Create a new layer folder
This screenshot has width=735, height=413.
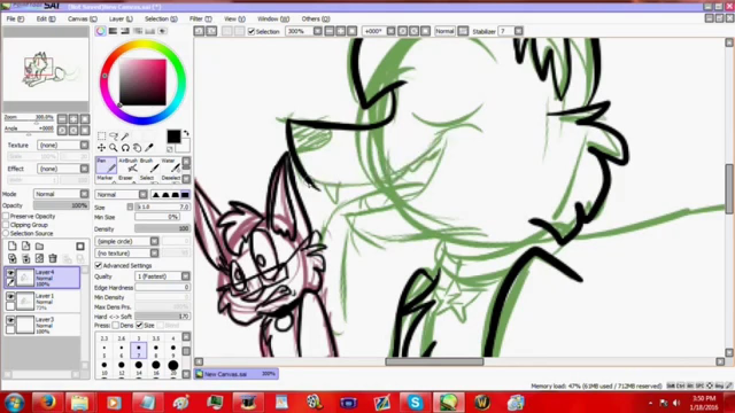tap(40, 246)
